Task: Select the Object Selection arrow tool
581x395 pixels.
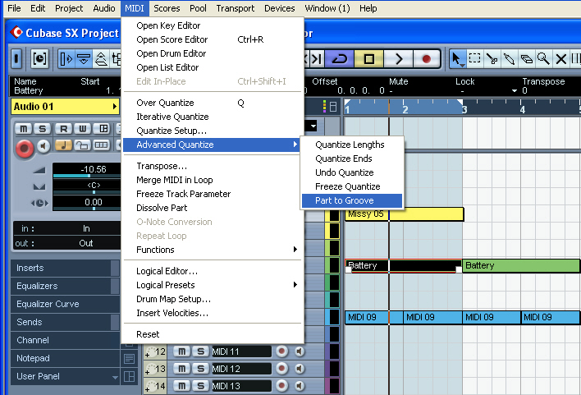Action: (x=456, y=58)
